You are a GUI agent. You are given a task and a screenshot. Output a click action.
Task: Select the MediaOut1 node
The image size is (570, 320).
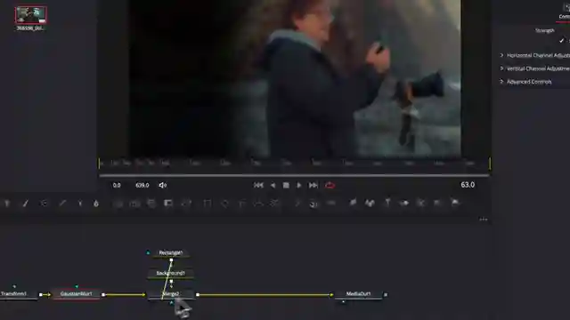(358, 294)
